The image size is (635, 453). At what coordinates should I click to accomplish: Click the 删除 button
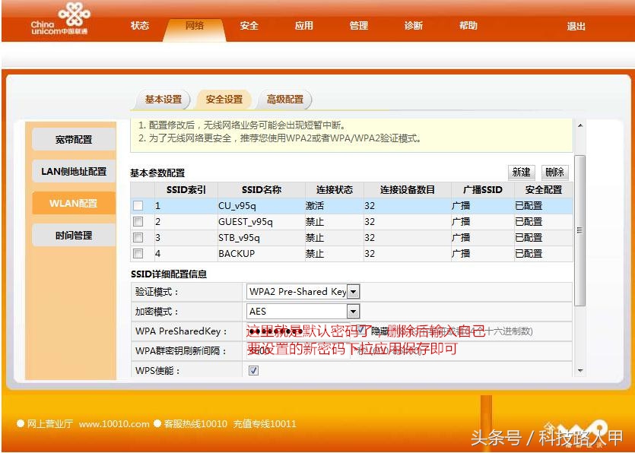coord(554,173)
